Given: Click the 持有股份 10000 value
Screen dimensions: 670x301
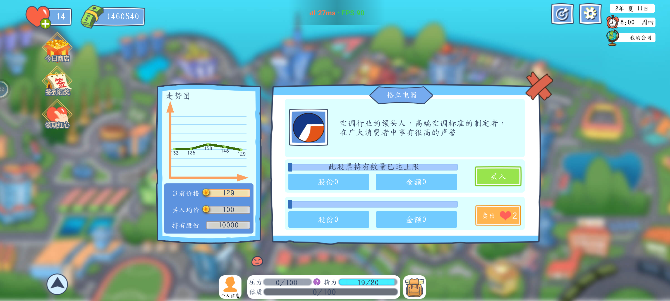Looking at the screenshot, I should (228, 225).
